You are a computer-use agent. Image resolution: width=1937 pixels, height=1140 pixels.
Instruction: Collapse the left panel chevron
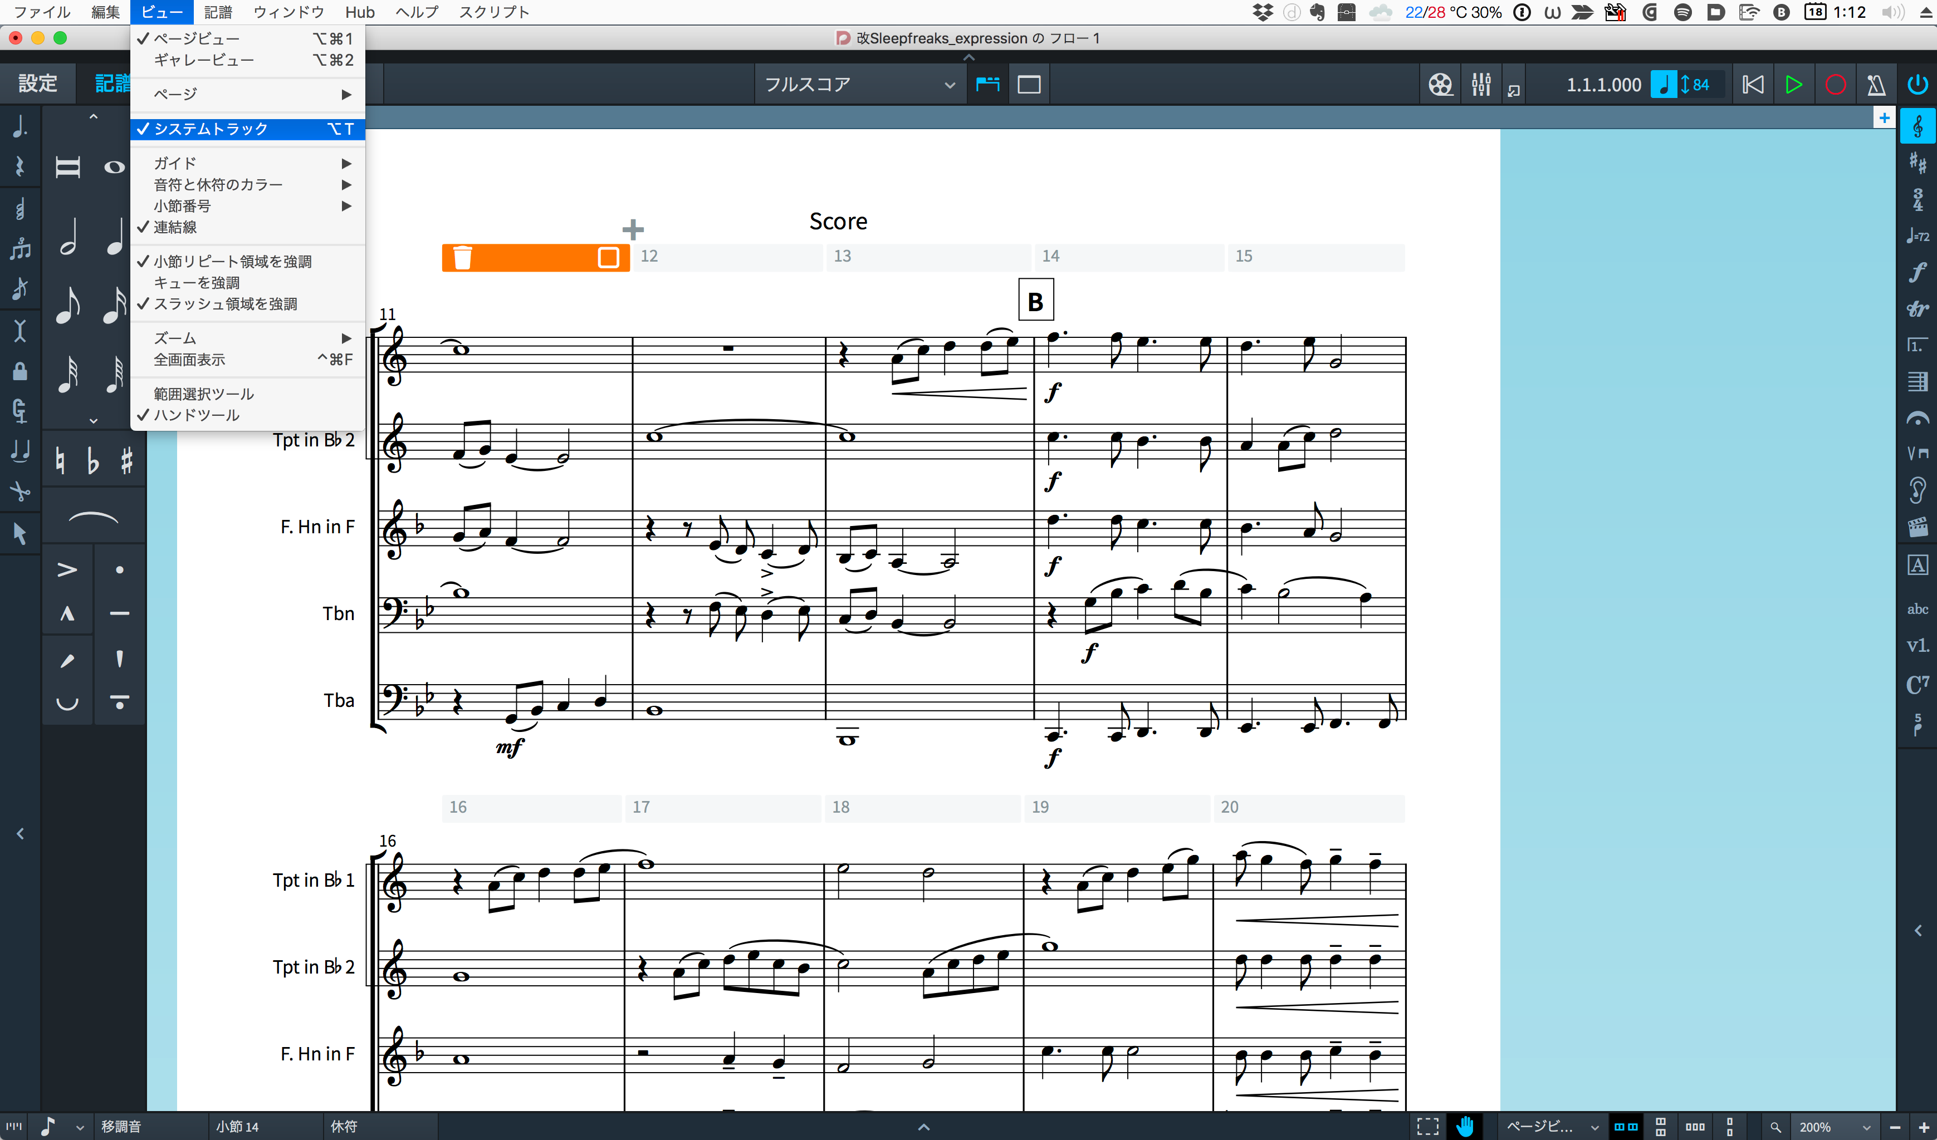point(21,833)
